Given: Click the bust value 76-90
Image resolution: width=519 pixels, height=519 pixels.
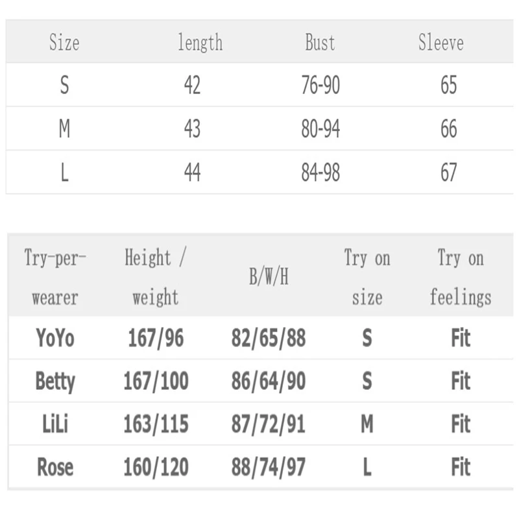Looking at the screenshot, I should (x=320, y=86).
